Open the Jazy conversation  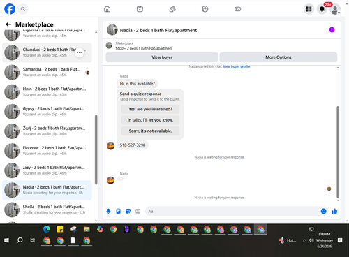click(47, 170)
